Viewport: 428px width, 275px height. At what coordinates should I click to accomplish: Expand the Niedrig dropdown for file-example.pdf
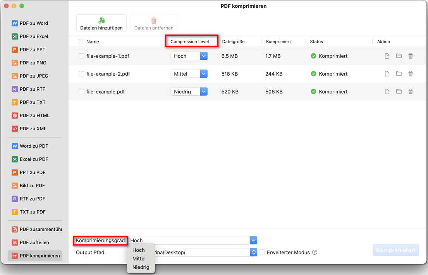click(204, 92)
